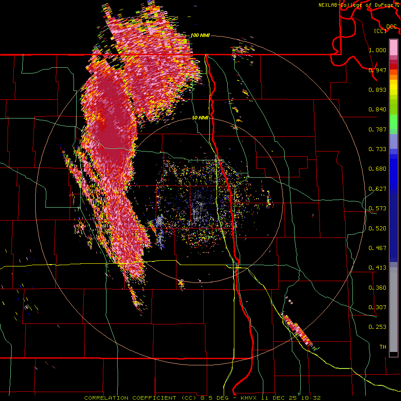401x401 pixels.
Task: Click the gray low-value segment of the color bar
Action: click(x=393, y=310)
